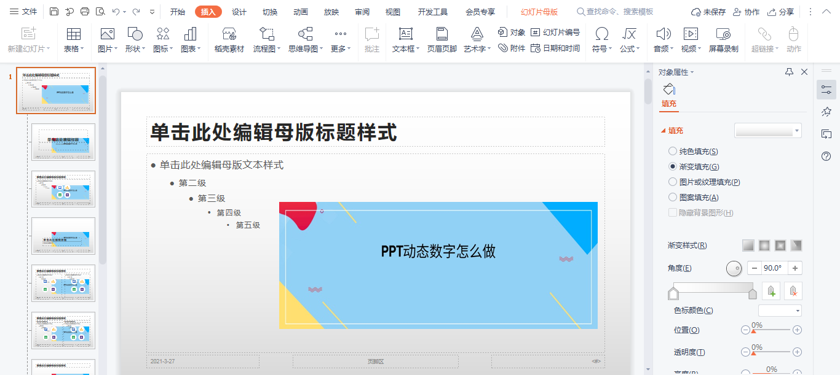840x375 pixels.
Task: Switch to the 设计 tab
Action: 239,12
